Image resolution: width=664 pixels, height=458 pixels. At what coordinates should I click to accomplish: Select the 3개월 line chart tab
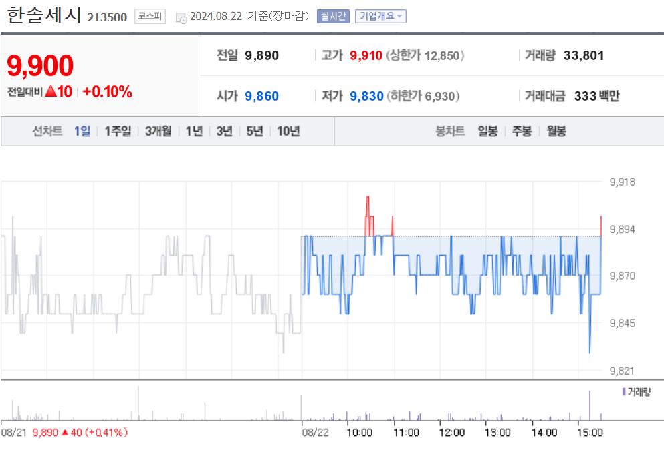click(158, 131)
